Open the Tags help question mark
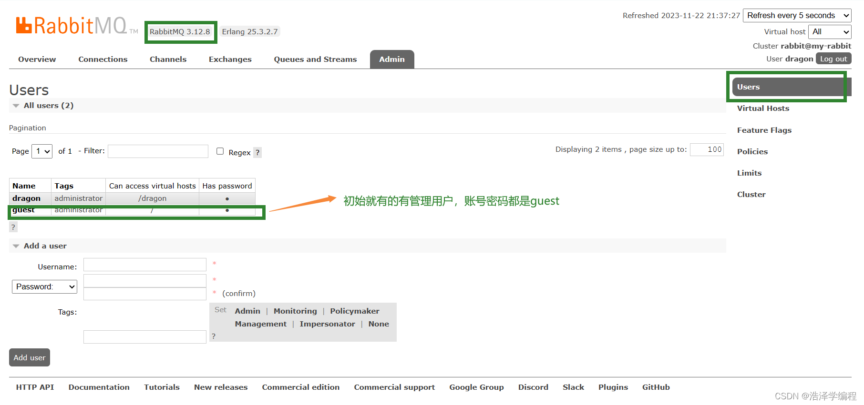Viewport: 864px width, 405px height. click(x=214, y=336)
